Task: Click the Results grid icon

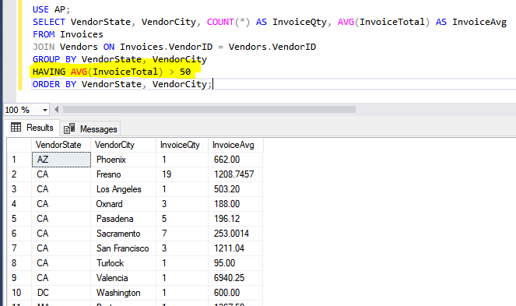Action: coord(16,127)
